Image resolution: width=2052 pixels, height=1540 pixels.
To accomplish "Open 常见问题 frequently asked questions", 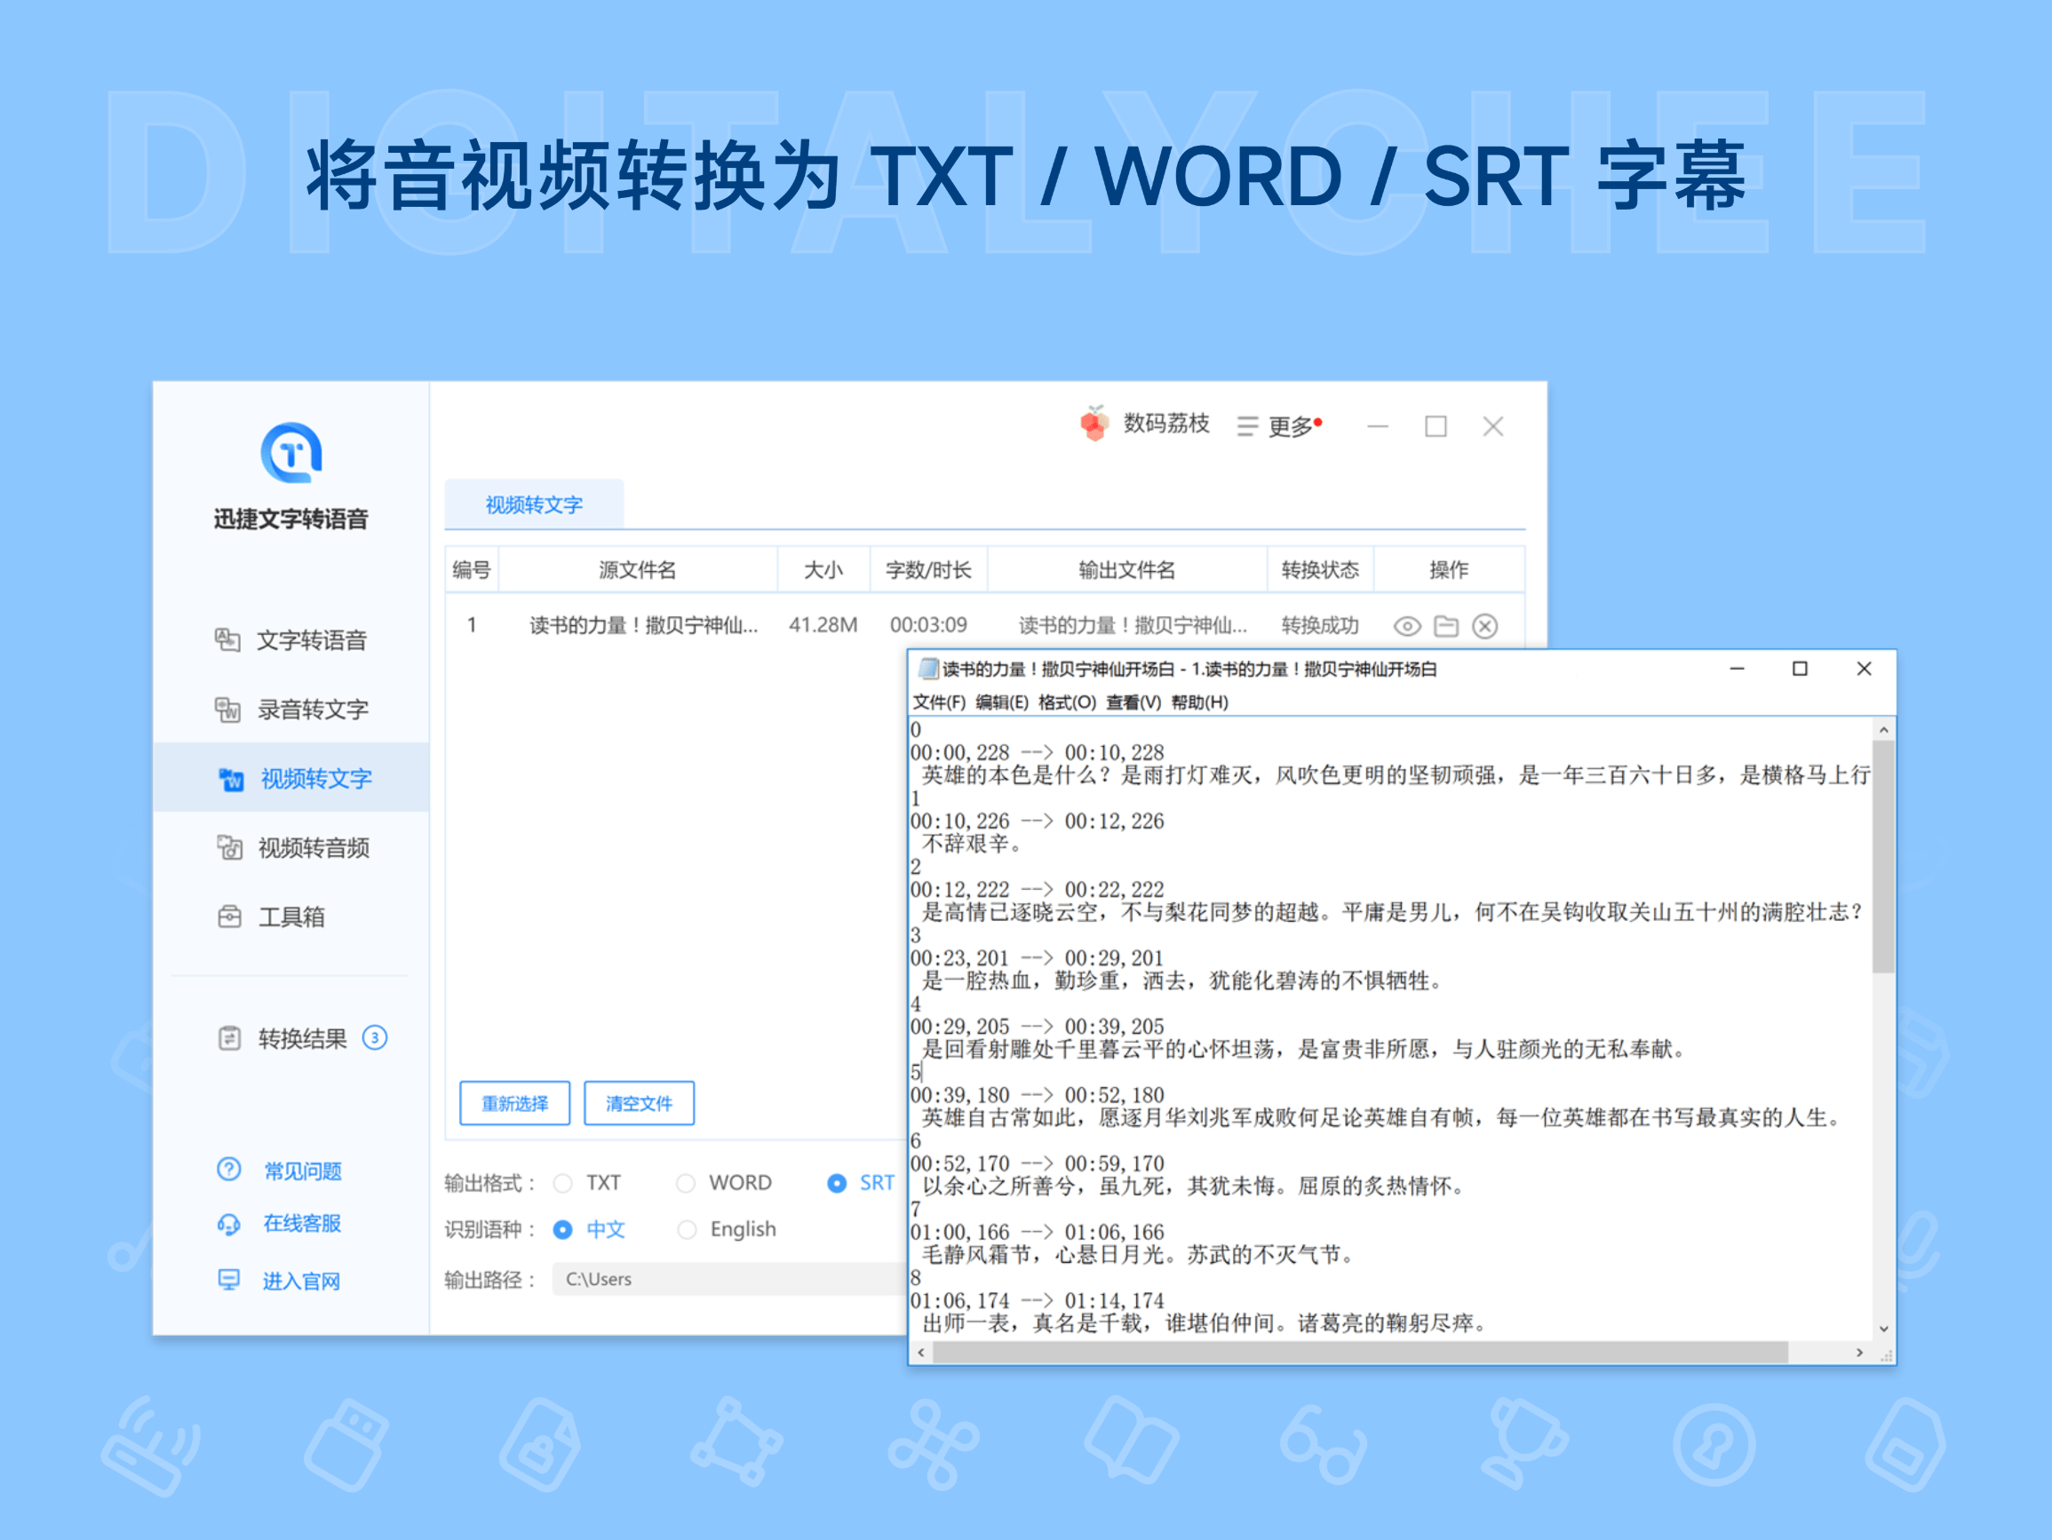I will coord(302,1171).
